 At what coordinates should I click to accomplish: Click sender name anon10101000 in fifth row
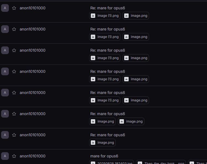click(33, 93)
